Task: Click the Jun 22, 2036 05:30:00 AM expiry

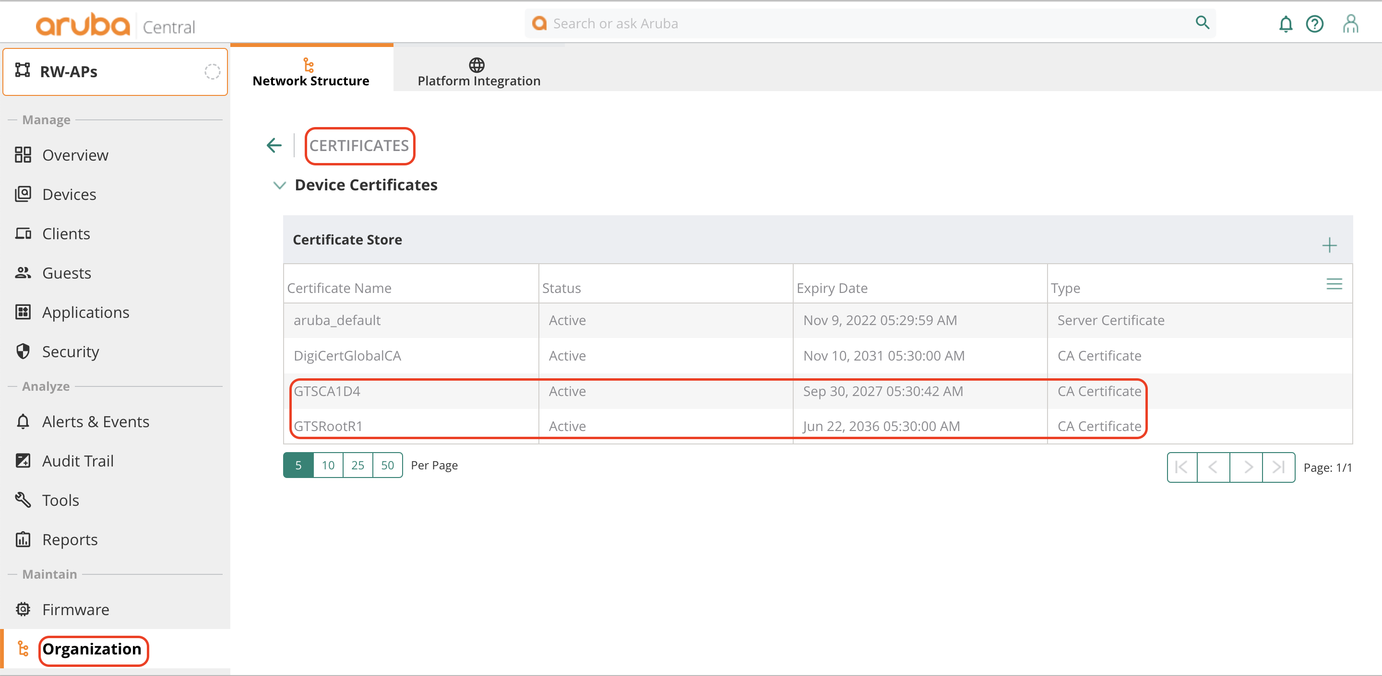Action: (882, 426)
